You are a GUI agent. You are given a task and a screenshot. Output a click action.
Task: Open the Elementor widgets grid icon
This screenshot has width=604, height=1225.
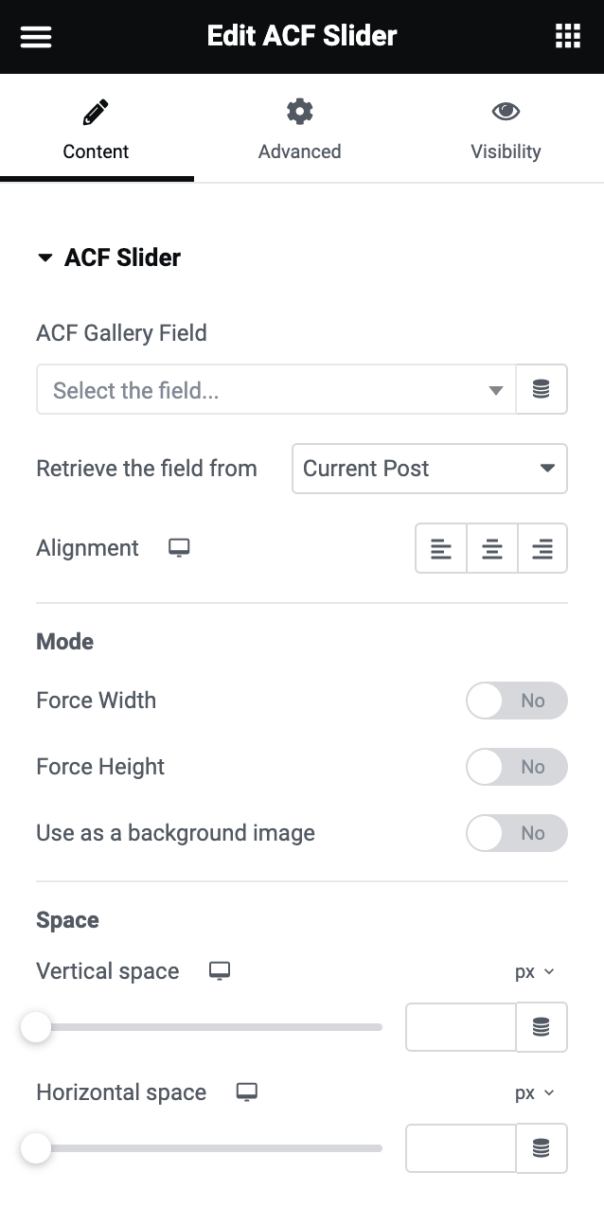coord(568,35)
